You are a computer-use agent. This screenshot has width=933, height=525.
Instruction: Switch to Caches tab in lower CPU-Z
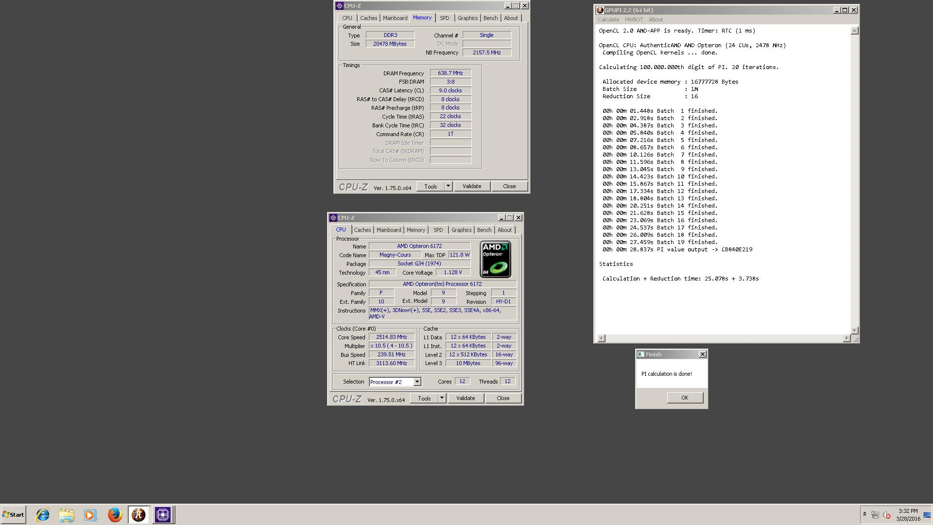coord(362,230)
